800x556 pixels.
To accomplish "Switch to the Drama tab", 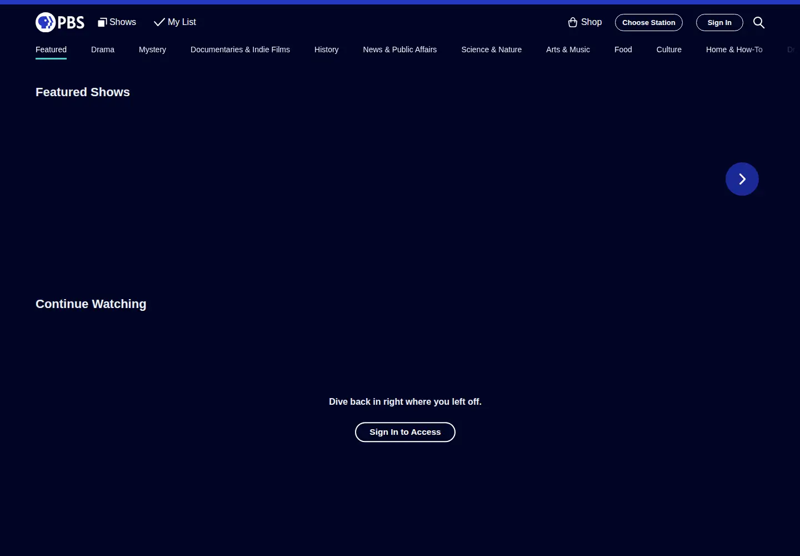I will point(103,49).
